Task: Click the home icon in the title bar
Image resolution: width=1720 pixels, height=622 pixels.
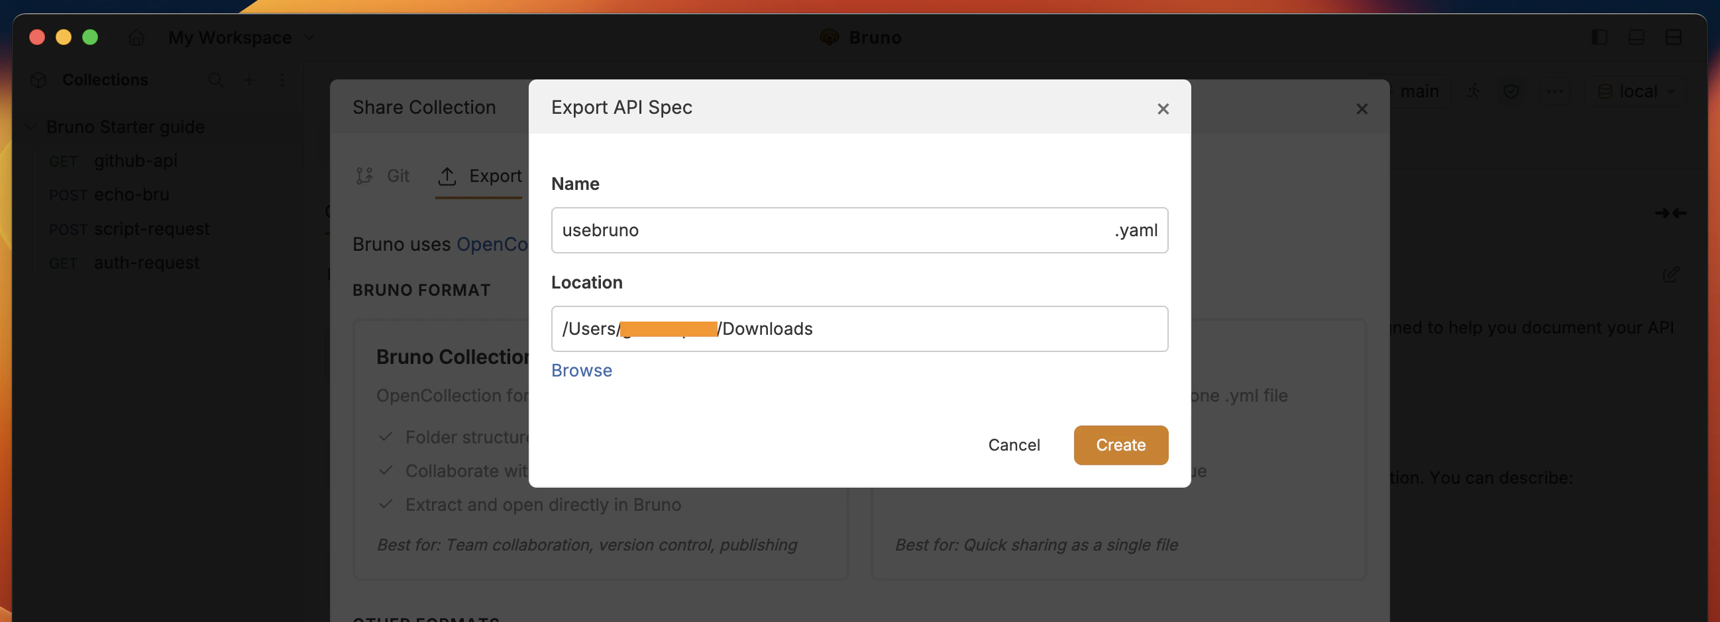Action: tap(136, 37)
